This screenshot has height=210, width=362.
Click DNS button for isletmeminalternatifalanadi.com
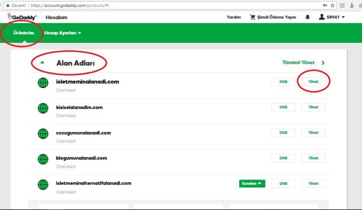(283, 183)
